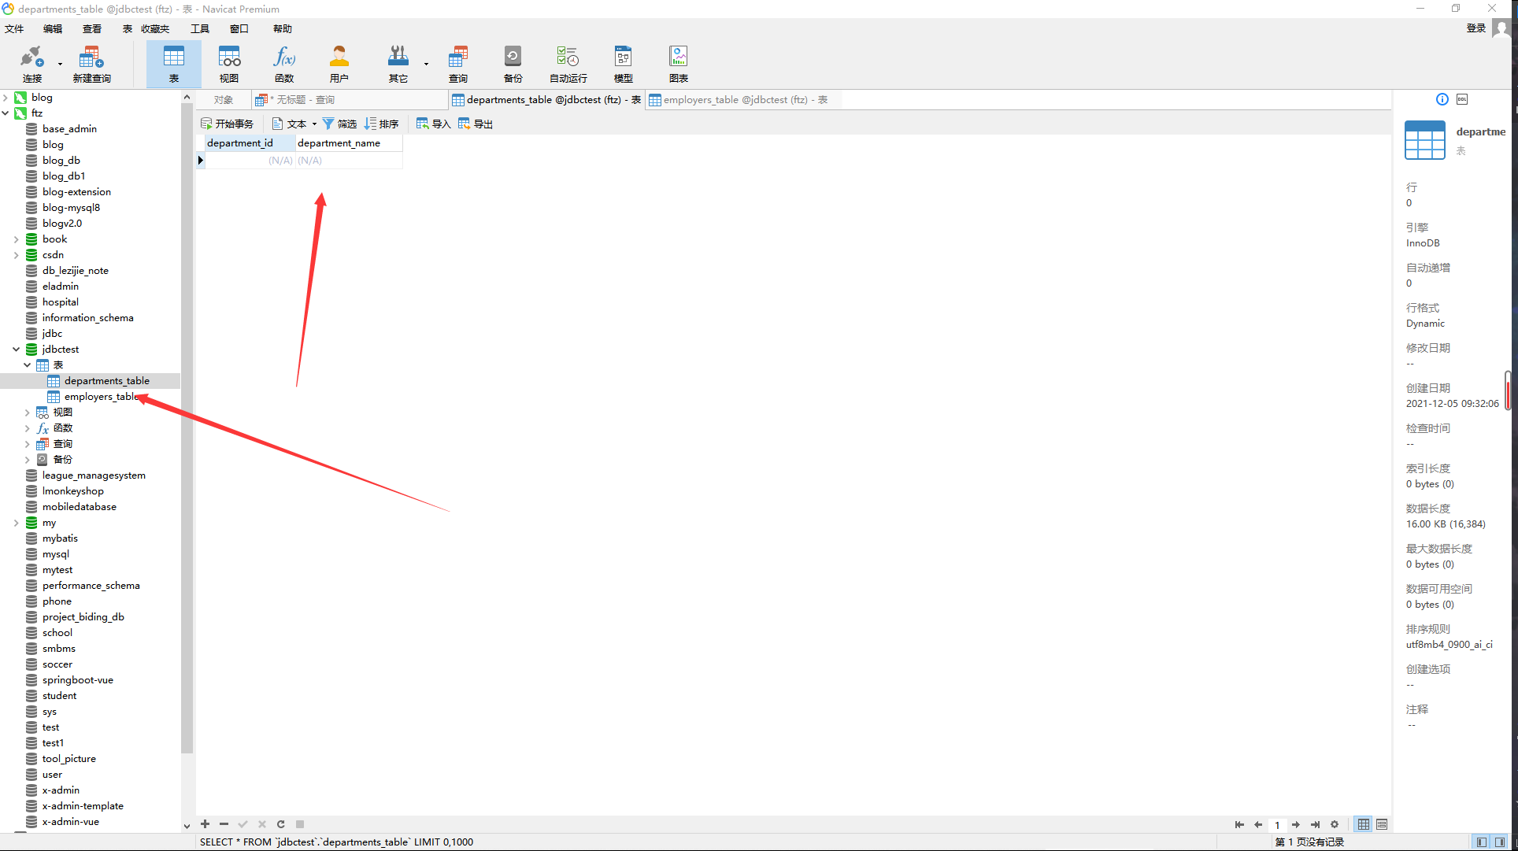Open the 连接 dropdown arrow
Viewport: 1518px width, 851px height.
tap(60, 65)
